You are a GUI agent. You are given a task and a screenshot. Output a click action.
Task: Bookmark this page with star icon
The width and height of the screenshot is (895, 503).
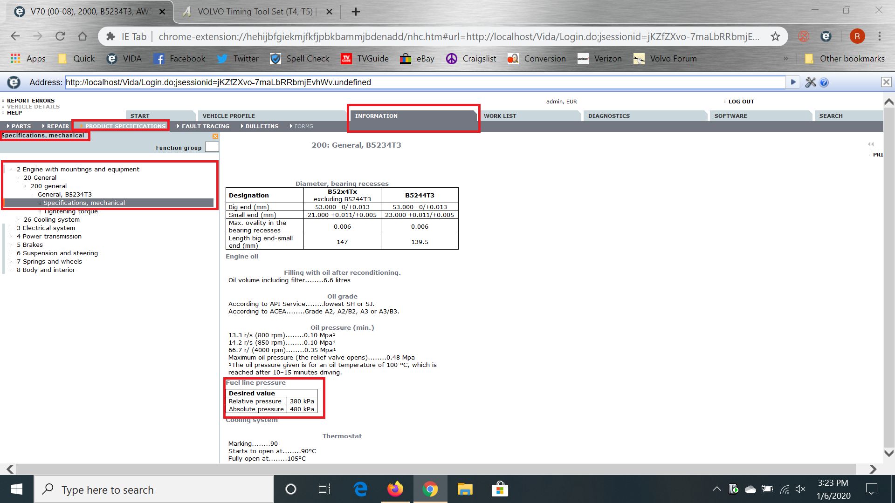coord(775,36)
